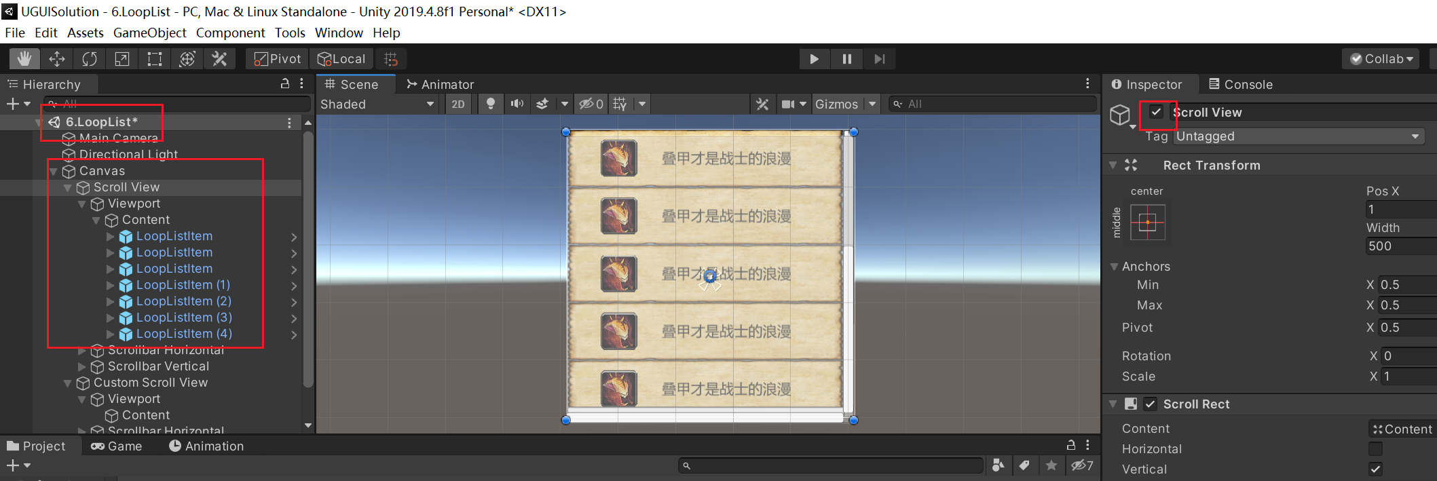Image resolution: width=1437 pixels, height=481 pixels.
Task: Open custom editor tools icon
Action: coord(219,59)
